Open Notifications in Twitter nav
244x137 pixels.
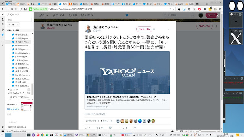(73, 15)
